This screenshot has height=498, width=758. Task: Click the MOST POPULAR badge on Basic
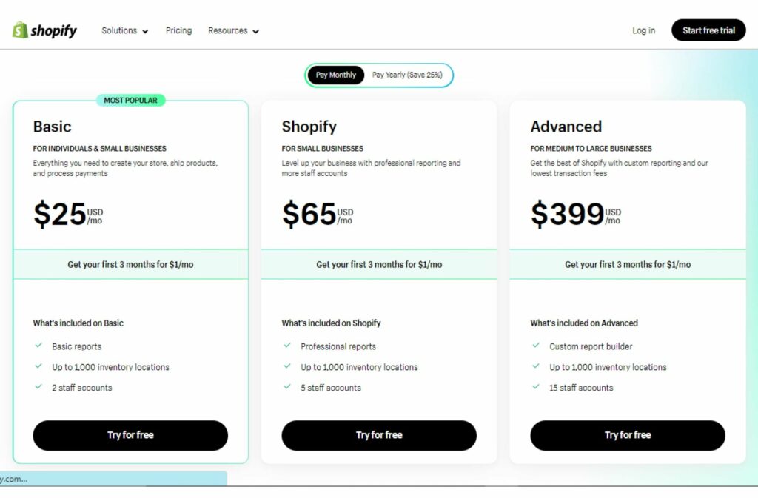(131, 100)
